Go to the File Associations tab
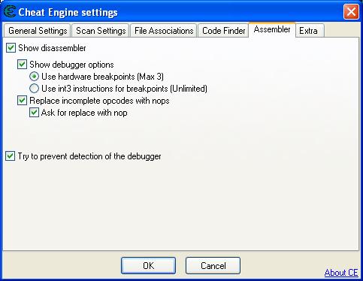Viewport: 363px width, 281px height. (164, 31)
